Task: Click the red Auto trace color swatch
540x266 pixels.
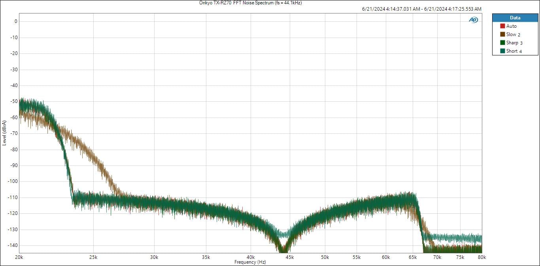Action: pyautogui.click(x=502, y=26)
